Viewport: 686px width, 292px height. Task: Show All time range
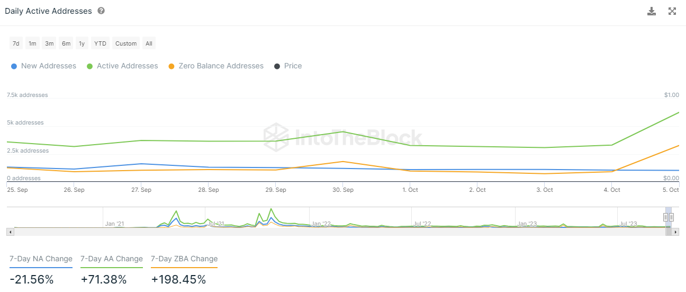tap(149, 43)
